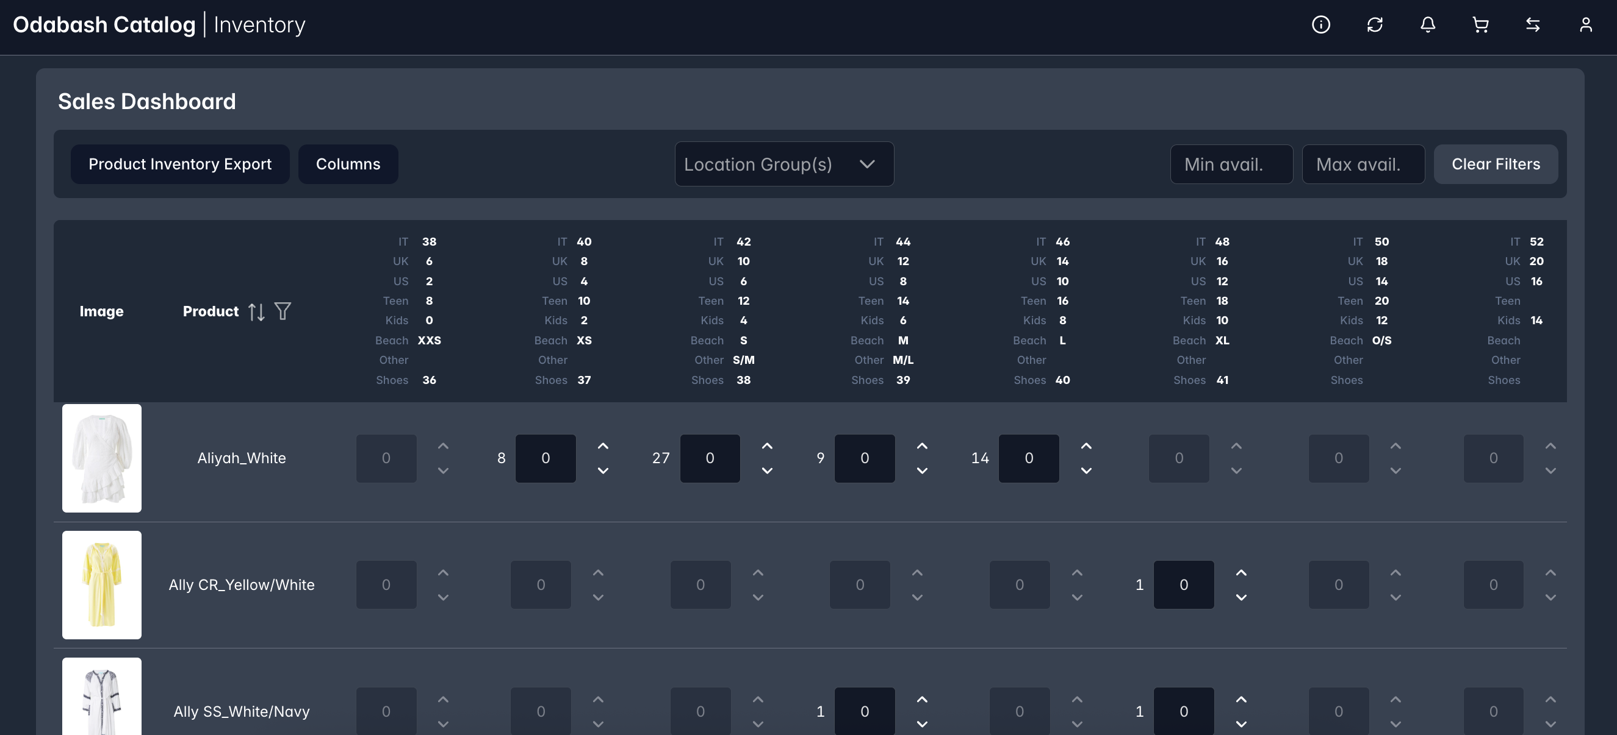
Task: Decrease Aliyah_White IT 42 quantity with down arrow
Action: [x=767, y=470]
